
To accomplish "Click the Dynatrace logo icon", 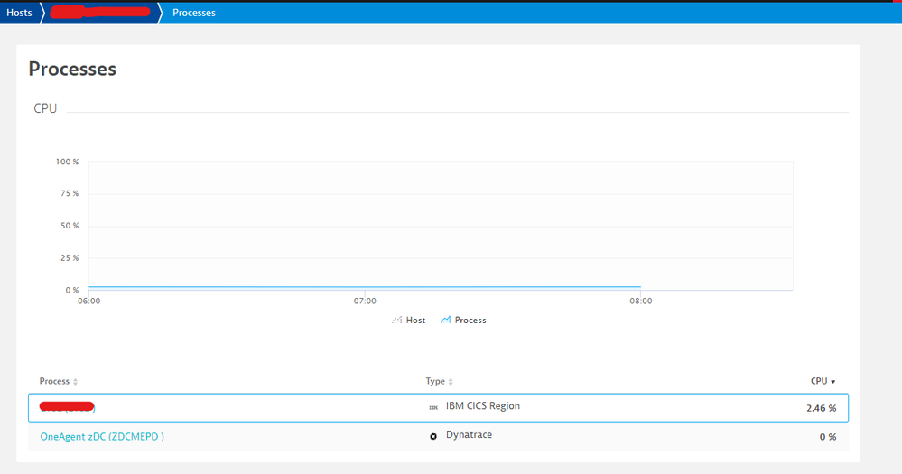I will [x=433, y=436].
